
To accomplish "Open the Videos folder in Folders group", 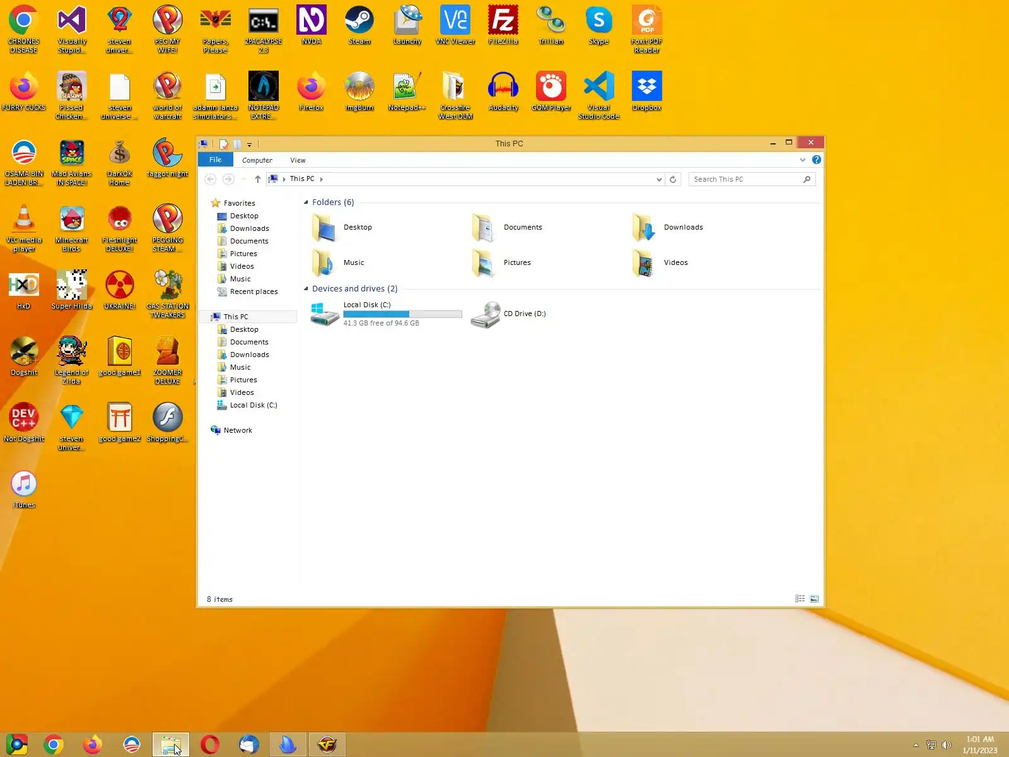I will pos(660,262).
